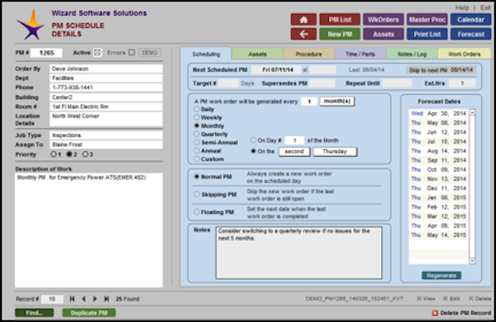This screenshot has width=496, height=322.
Task: Choose the Daily frequency option
Action: [197, 109]
